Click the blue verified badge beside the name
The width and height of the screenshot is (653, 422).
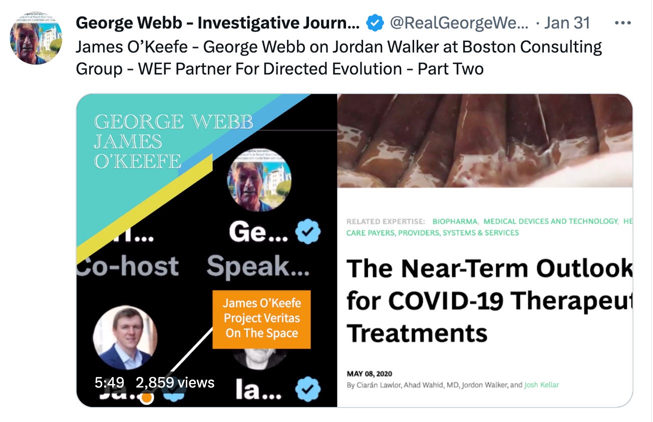(375, 22)
